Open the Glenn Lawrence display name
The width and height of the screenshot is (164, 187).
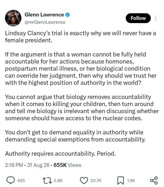point(44,15)
